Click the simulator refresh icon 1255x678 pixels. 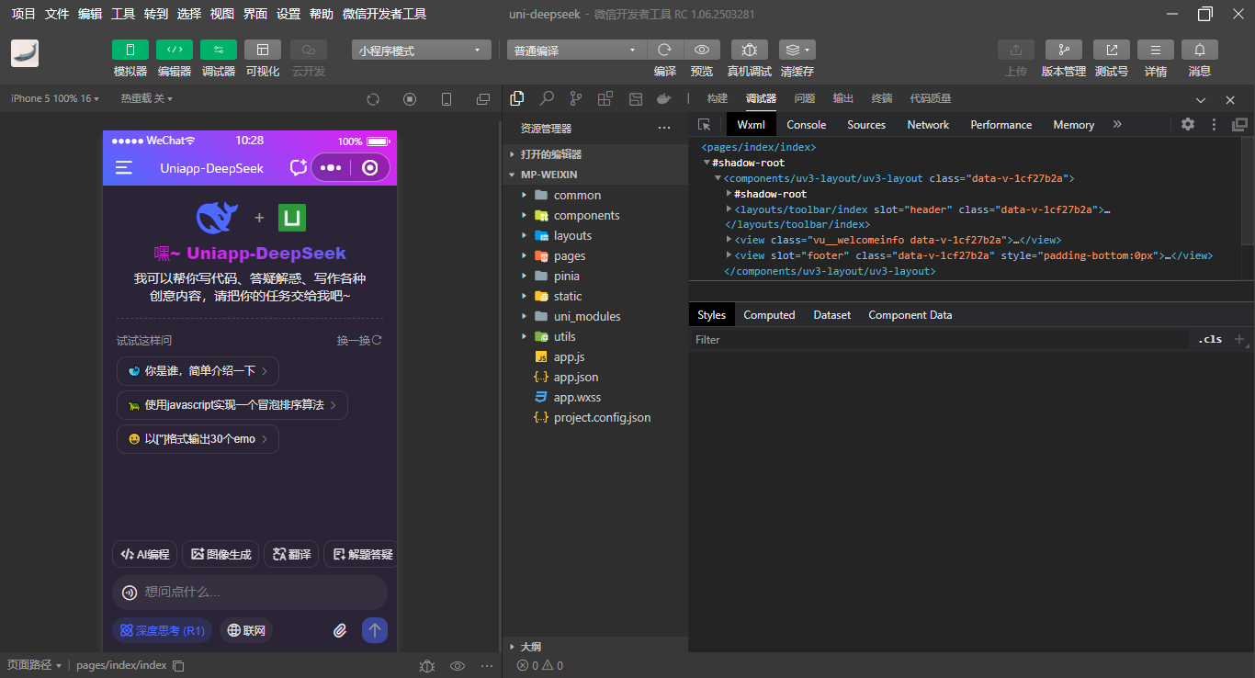373,99
